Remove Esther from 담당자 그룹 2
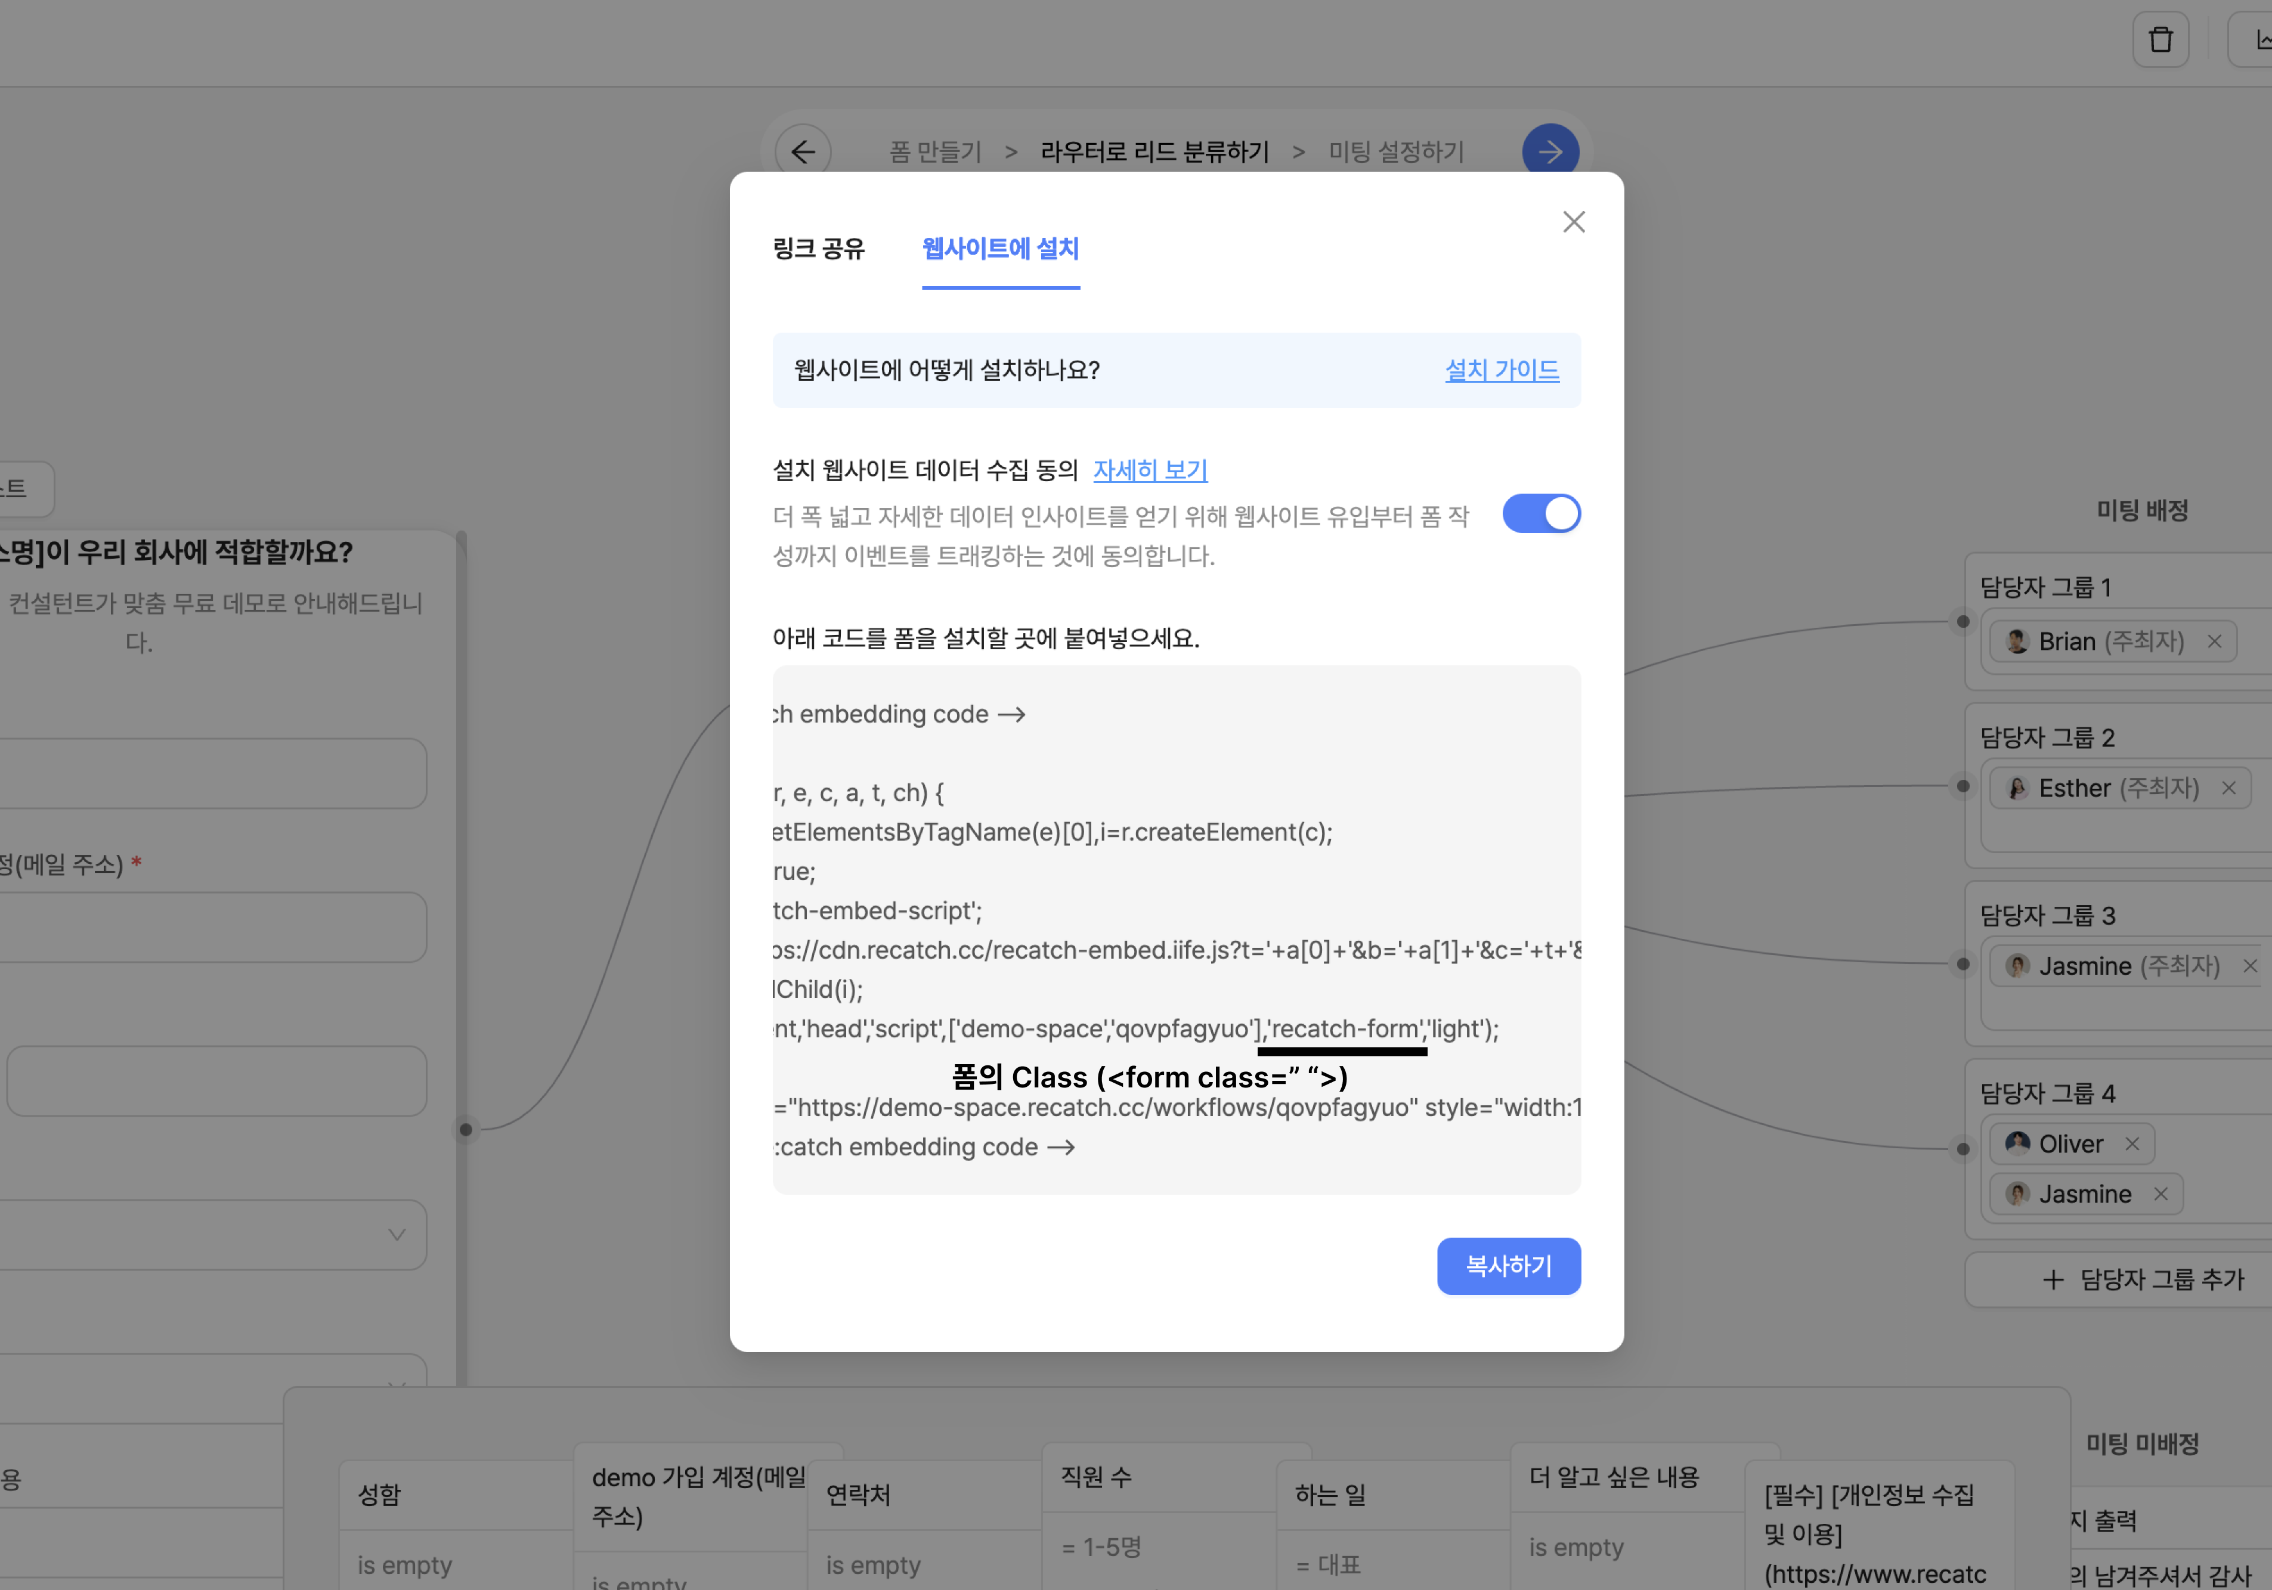The height and width of the screenshot is (1590, 2272). pyautogui.click(x=2228, y=788)
